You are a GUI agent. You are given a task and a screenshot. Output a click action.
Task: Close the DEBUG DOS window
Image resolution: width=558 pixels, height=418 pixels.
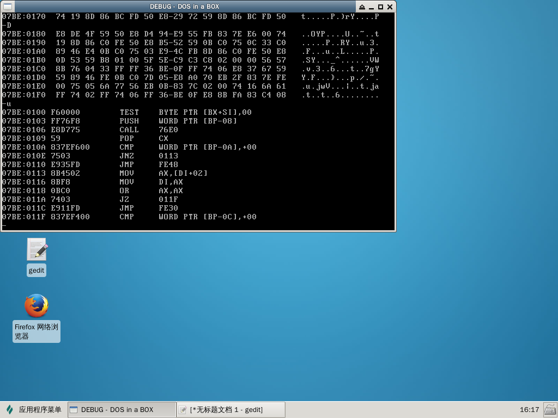[390, 7]
